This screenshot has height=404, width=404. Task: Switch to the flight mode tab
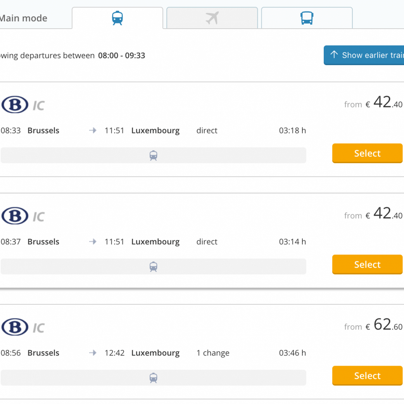tap(212, 18)
